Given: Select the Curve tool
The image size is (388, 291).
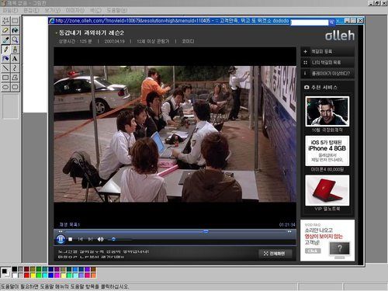Looking at the screenshot, I should [x=15, y=68].
